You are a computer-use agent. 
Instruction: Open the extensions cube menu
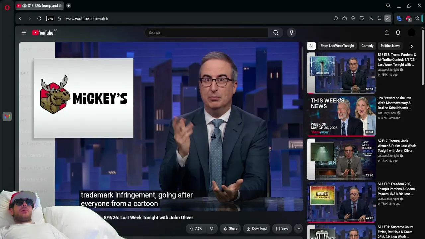coord(417,19)
